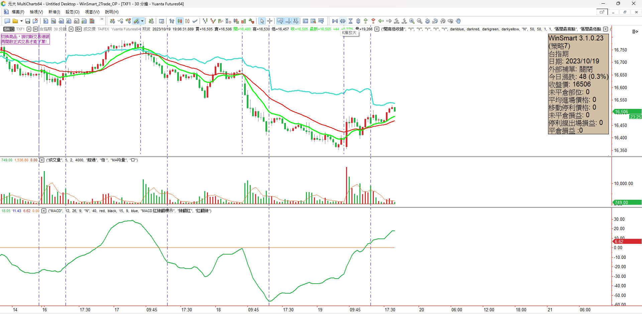Open the 說明(H) menu
This screenshot has width=642, height=314.
[x=112, y=12]
